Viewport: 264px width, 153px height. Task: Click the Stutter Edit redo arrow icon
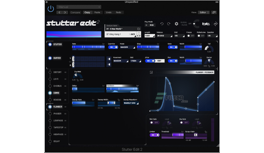pyautogui.click(x=169, y=24)
